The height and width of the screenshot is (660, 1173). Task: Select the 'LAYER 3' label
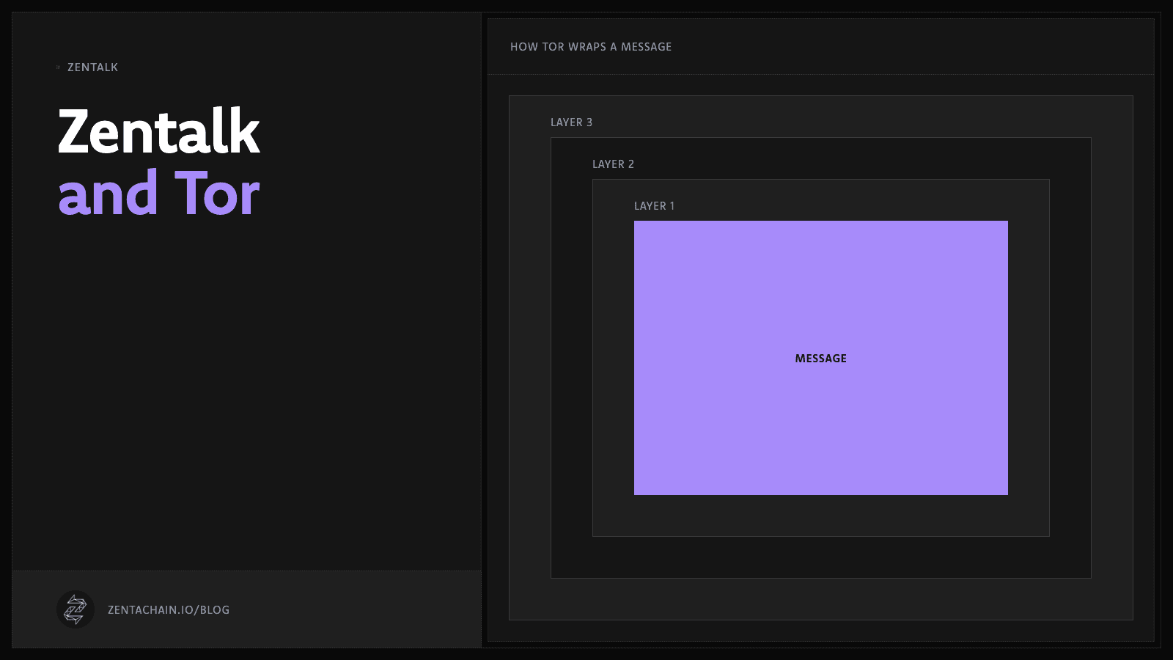[571, 122]
